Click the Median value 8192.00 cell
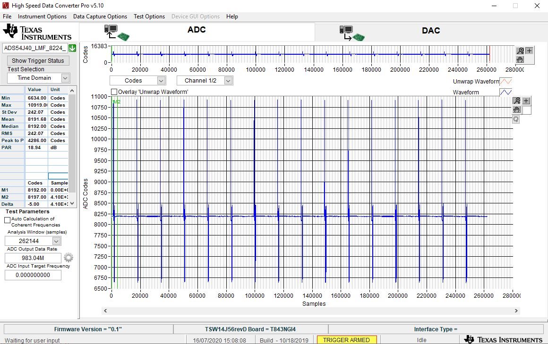 36,126
